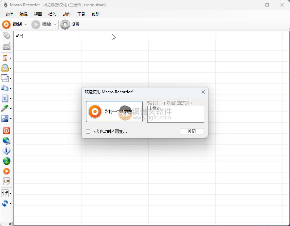This screenshot has width=290, height=226.
Task: Expand the 'if' condition dropdown arrow
Action: pos(11,194)
